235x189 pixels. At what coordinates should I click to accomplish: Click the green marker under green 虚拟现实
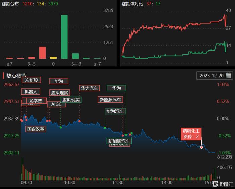[61, 128]
